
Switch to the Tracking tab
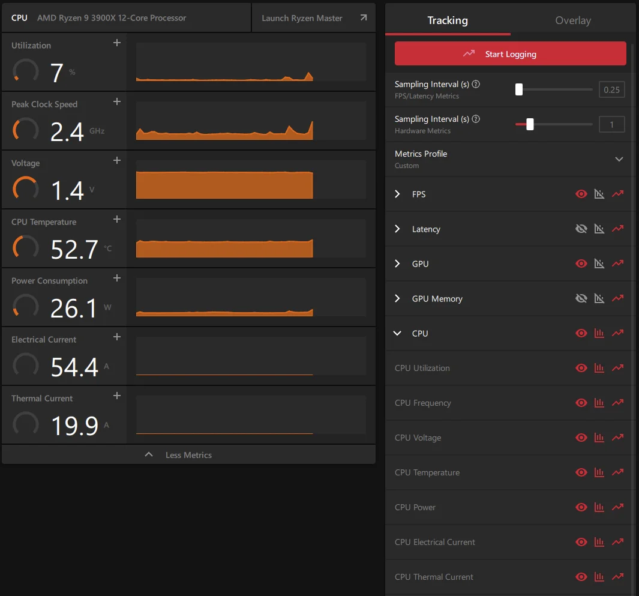pyautogui.click(x=448, y=20)
